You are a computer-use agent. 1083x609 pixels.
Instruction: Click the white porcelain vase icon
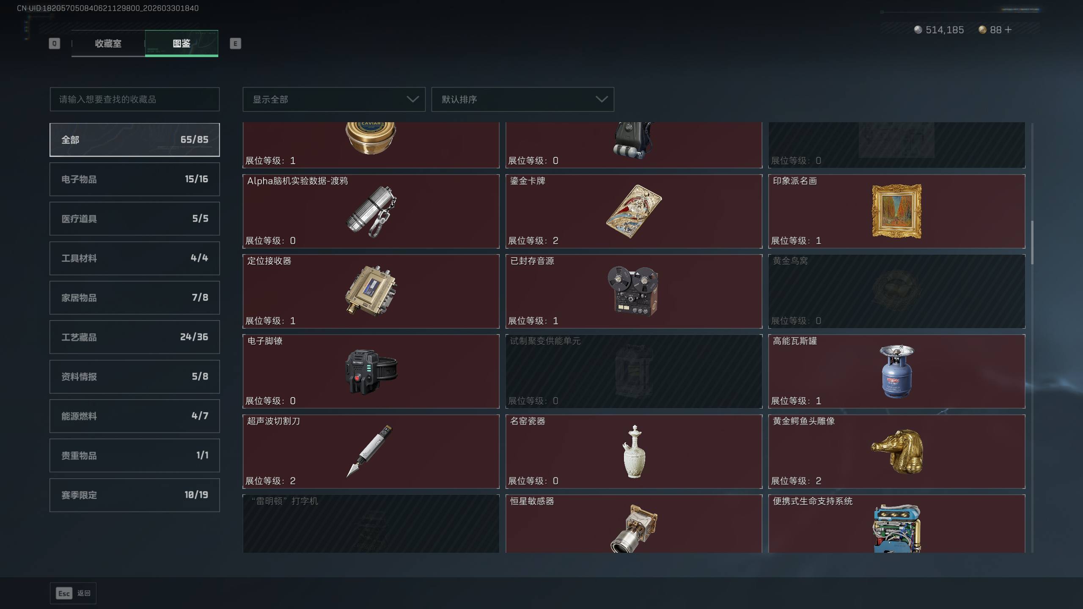[634, 452]
